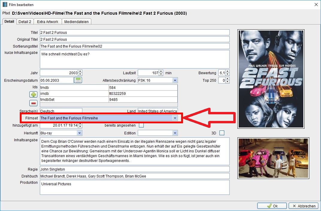Increase the Jahr value
321x211 pixels.
point(80,72)
